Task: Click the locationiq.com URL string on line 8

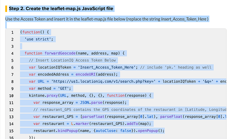Action: pos(103,82)
